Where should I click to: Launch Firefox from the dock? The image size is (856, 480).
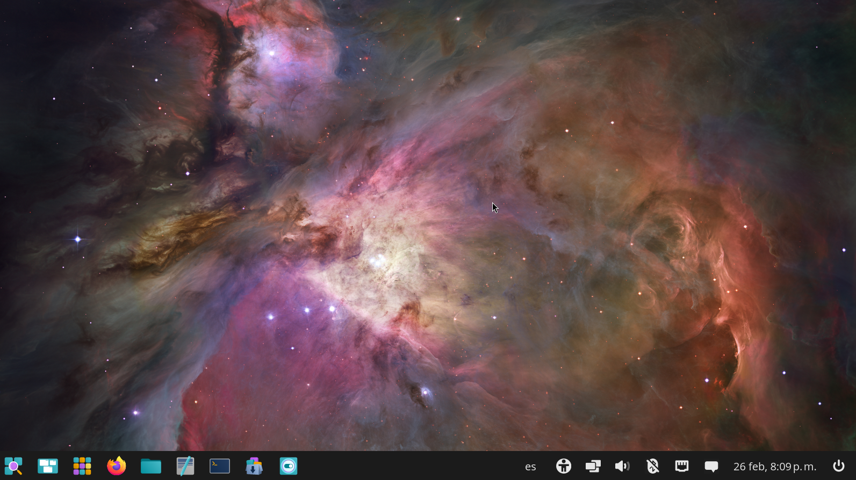117,466
